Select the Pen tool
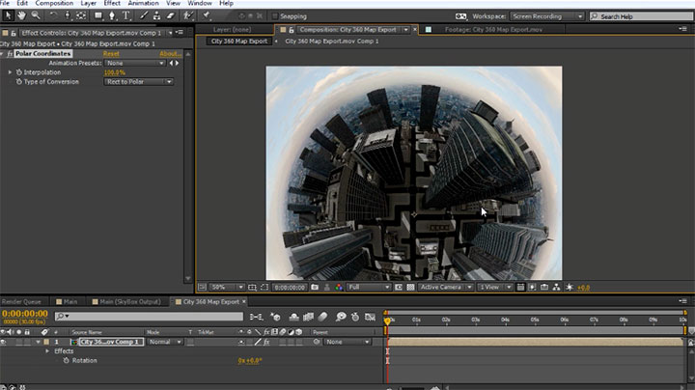The height and width of the screenshot is (390, 695). coord(112,16)
